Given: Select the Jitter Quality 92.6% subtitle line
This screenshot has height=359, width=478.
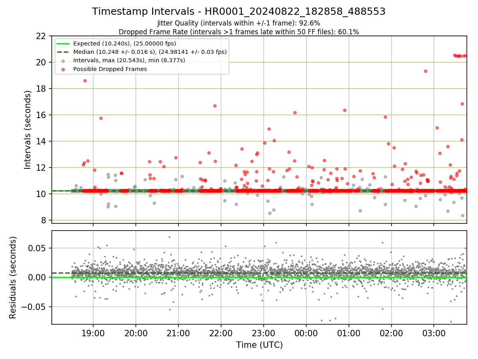Looking at the screenshot, I should pyautogui.click(x=239, y=24).
